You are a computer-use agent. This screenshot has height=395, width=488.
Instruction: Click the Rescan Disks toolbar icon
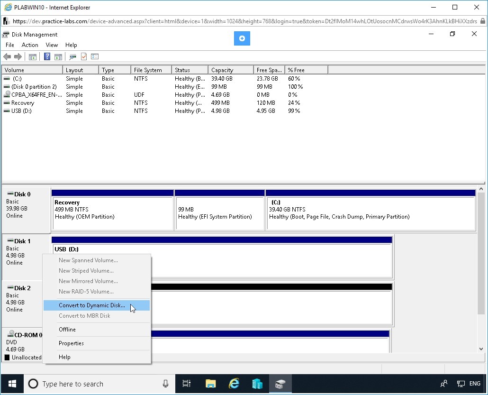point(73,57)
